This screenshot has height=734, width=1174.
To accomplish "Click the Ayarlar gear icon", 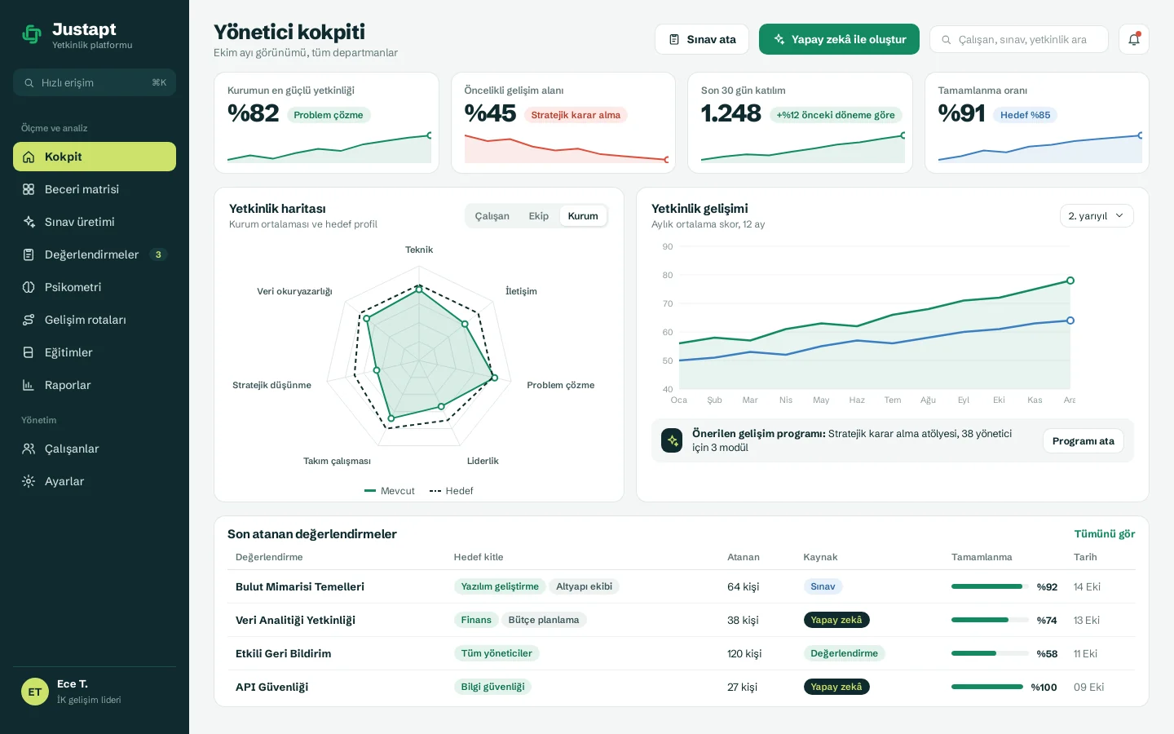I will coord(29,481).
